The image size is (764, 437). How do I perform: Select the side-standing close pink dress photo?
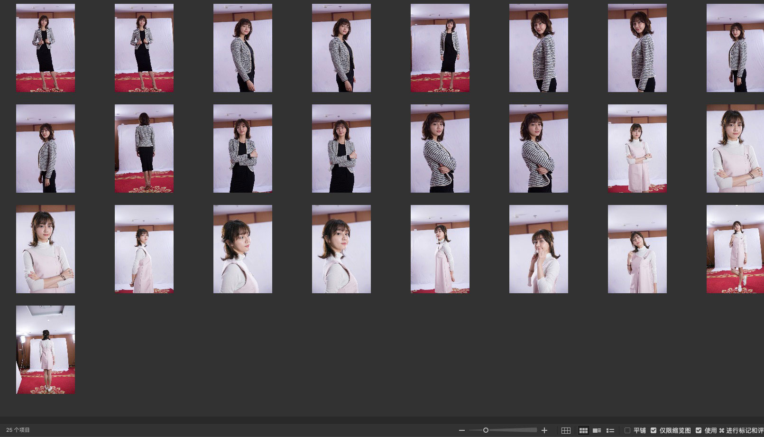(x=144, y=249)
